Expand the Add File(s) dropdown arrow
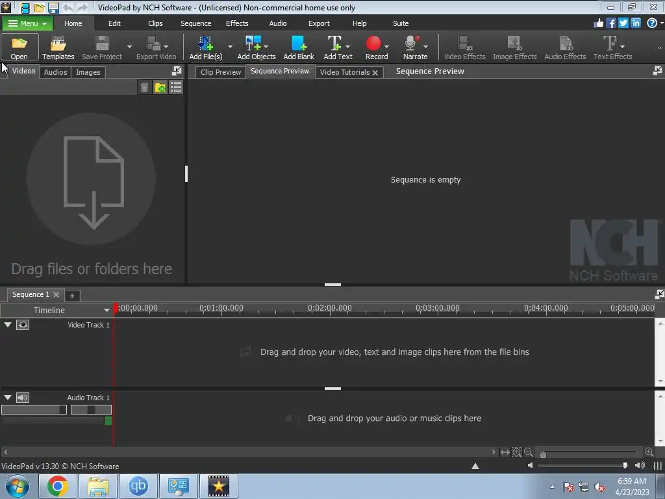The width and height of the screenshot is (665, 499). 230,46
